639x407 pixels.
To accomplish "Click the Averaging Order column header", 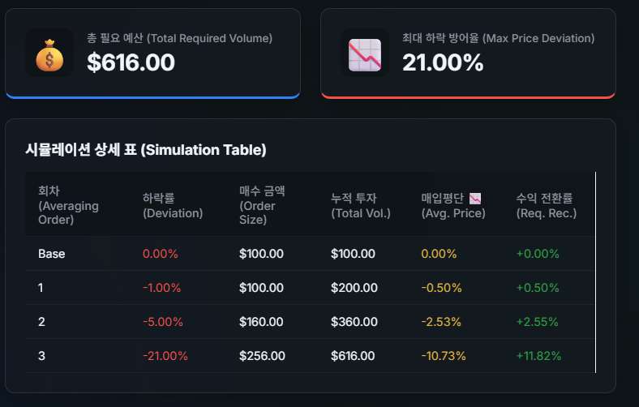I will coord(68,205).
